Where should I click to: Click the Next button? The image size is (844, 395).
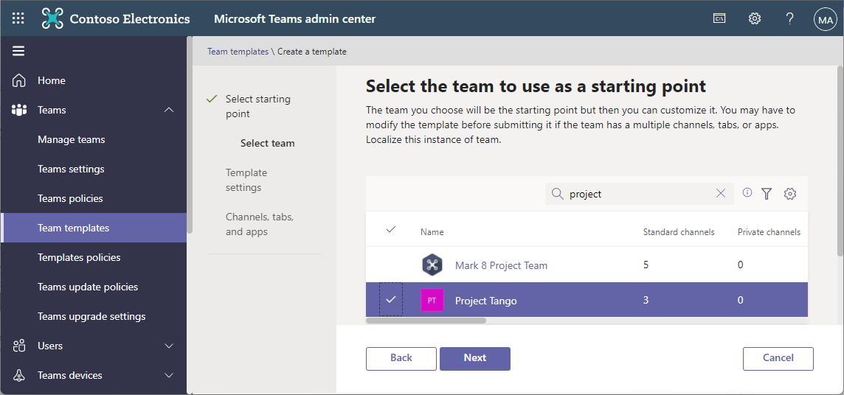[475, 358]
